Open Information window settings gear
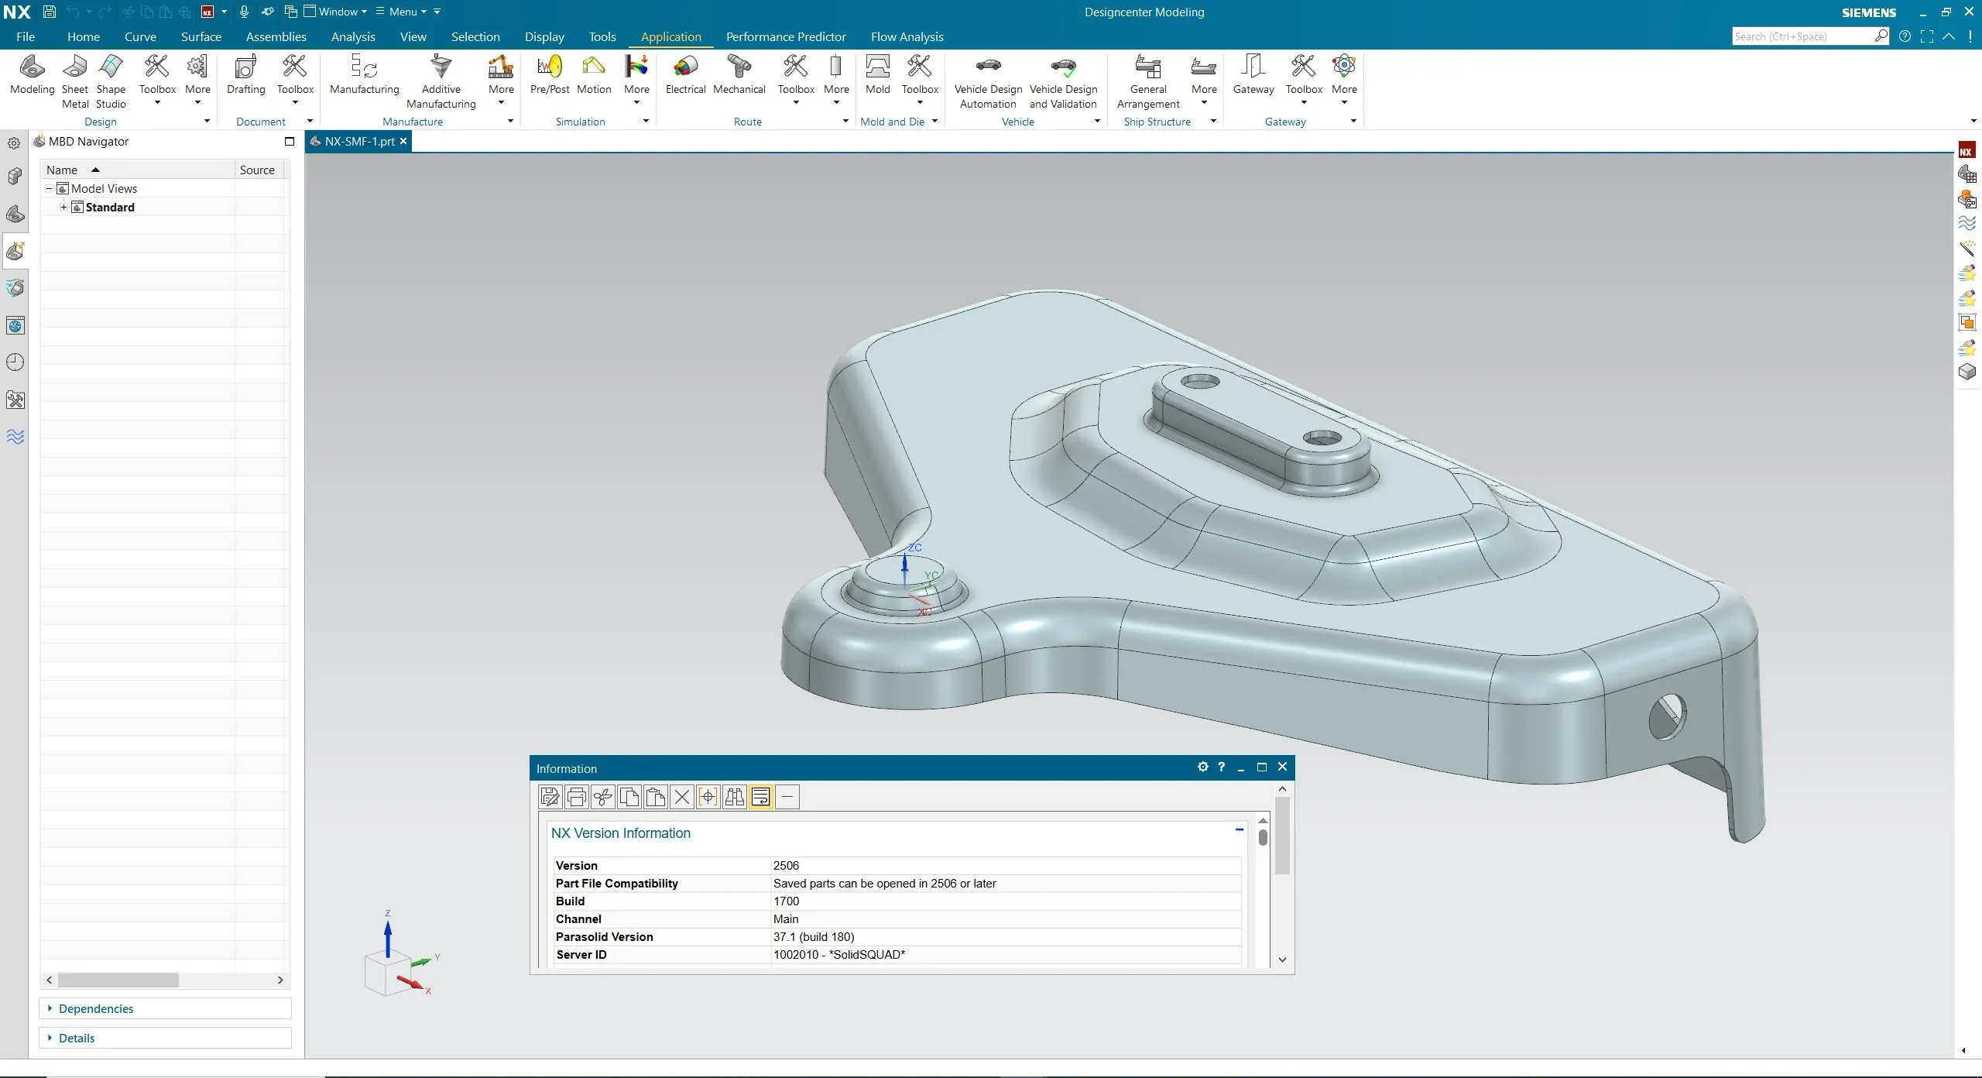 1202,767
